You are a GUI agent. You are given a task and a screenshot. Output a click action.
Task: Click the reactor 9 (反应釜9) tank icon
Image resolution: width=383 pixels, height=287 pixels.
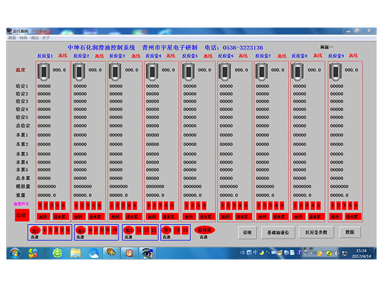[335, 71]
